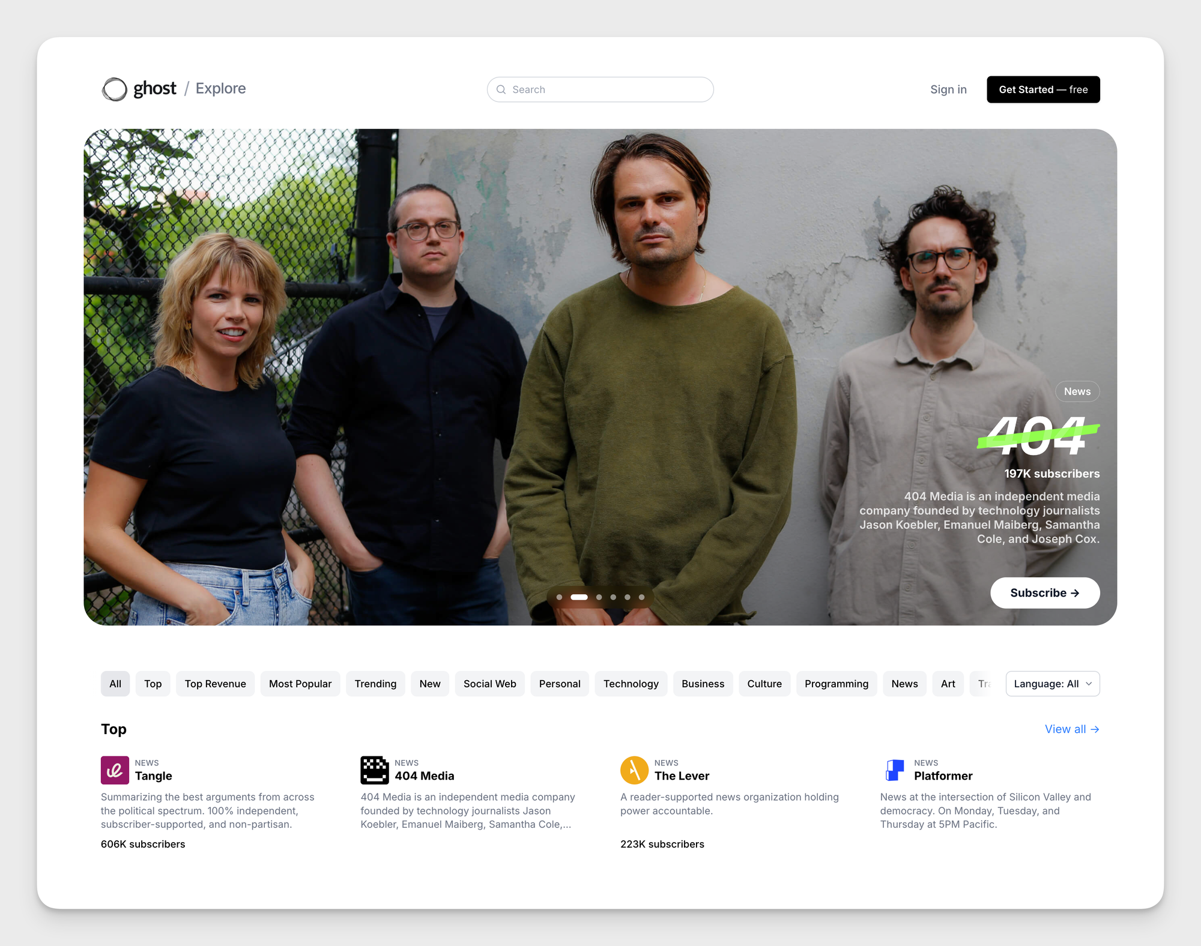The width and height of the screenshot is (1201, 946).
Task: Open the View all link
Action: point(1071,729)
